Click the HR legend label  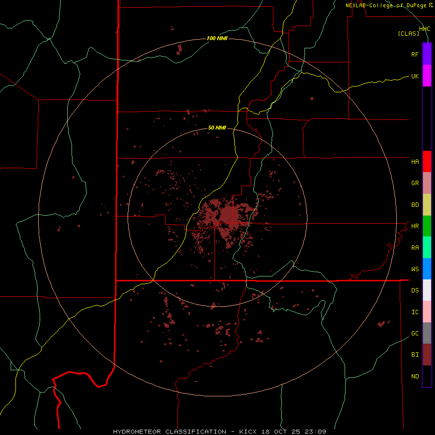click(415, 226)
